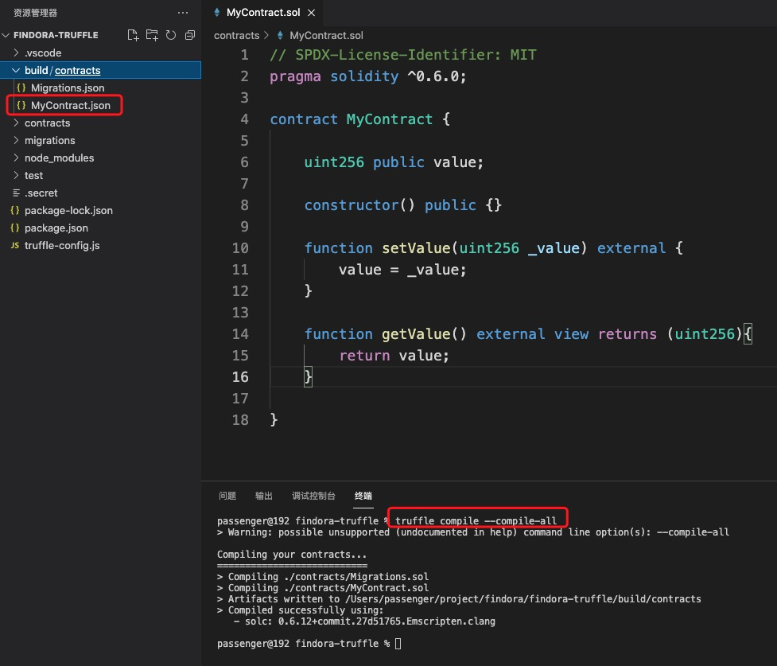This screenshot has width=777, height=666.
Task: Click the terminal prompt cursor on last line
Action: [x=398, y=644]
